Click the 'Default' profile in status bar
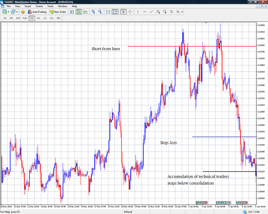 pos(128,212)
